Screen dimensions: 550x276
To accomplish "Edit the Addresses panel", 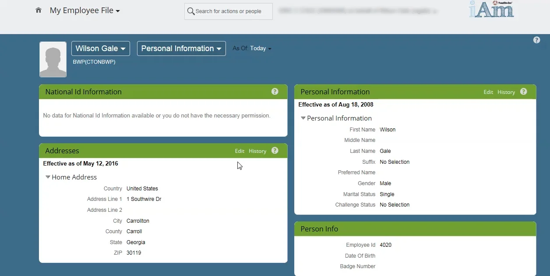I will (x=240, y=151).
